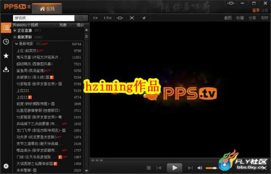Select the 鲨鱼周 movie entry
Image resolution: width=271 pixels, height=174 pixels.
[x=49, y=71]
